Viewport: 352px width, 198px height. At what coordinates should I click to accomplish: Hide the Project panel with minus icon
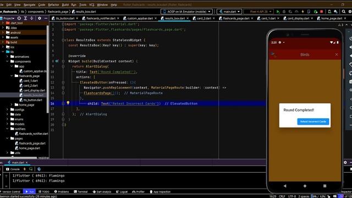(46, 18)
